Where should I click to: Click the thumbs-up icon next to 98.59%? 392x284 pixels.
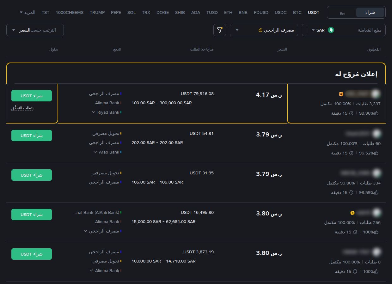[376, 192]
